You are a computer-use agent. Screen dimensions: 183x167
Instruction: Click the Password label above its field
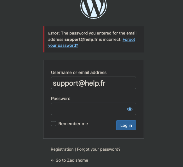(x=61, y=99)
